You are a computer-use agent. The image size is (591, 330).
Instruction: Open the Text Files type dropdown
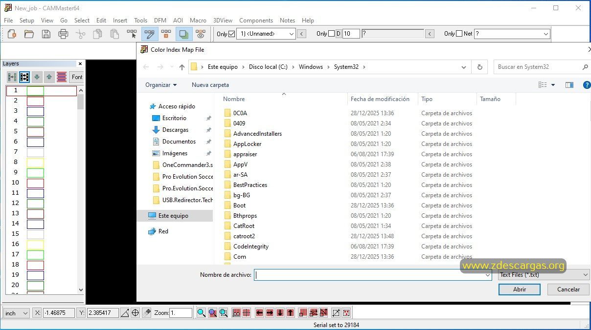(x=586, y=275)
